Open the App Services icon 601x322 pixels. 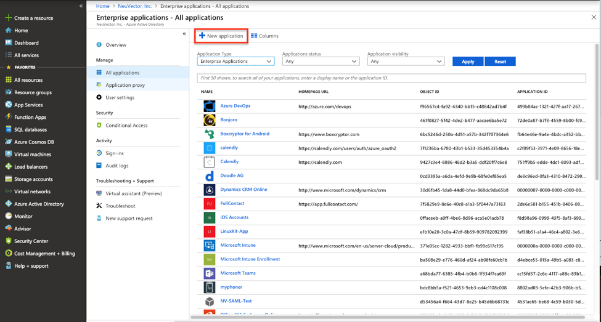(x=9, y=105)
